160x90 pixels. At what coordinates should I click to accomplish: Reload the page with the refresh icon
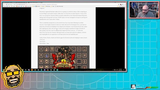pyautogui.click(x=7, y=4)
